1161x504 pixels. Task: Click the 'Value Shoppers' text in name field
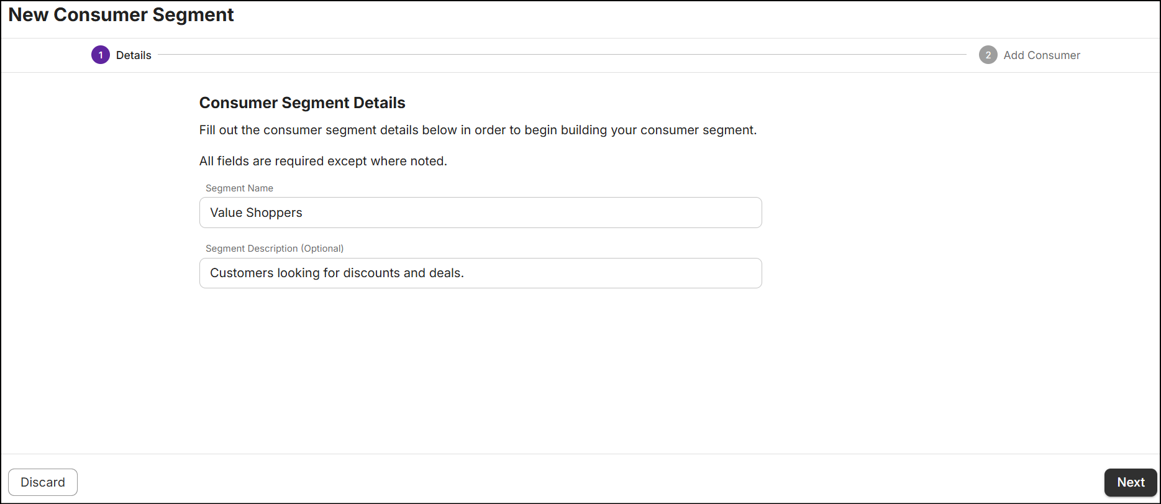coord(256,213)
